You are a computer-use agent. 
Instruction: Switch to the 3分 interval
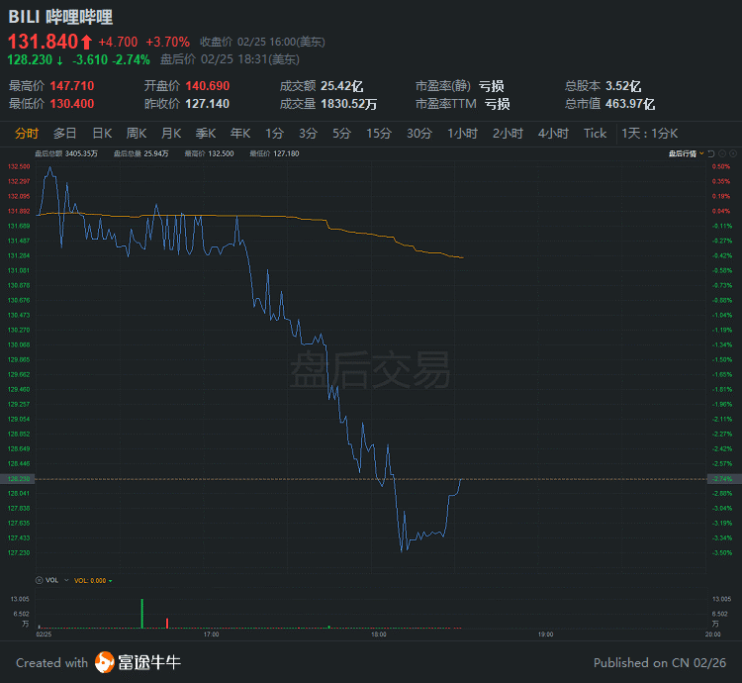click(308, 134)
